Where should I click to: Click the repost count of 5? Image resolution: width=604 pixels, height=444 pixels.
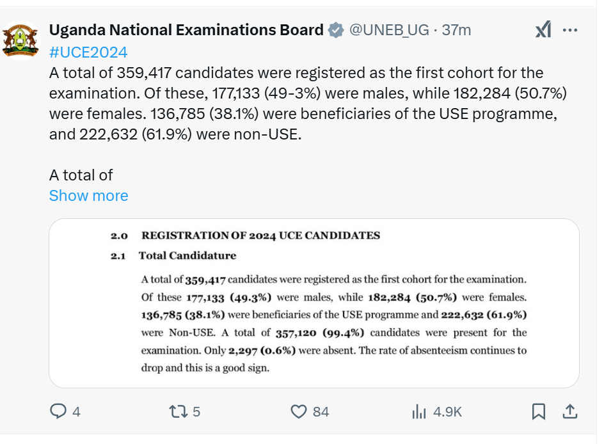click(x=196, y=411)
